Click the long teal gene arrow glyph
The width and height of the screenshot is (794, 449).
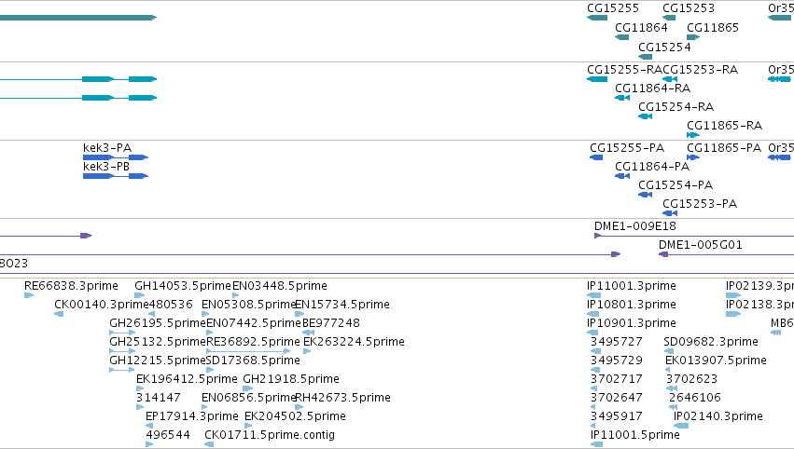78,18
